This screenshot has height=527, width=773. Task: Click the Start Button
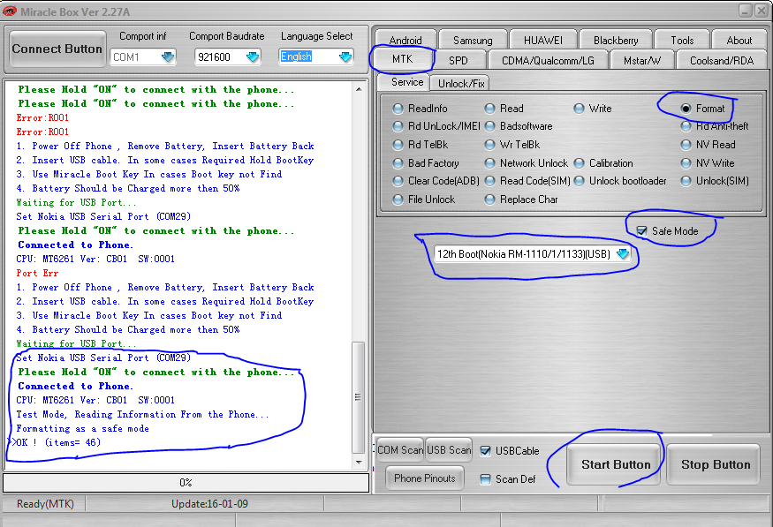tap(614, 464)
